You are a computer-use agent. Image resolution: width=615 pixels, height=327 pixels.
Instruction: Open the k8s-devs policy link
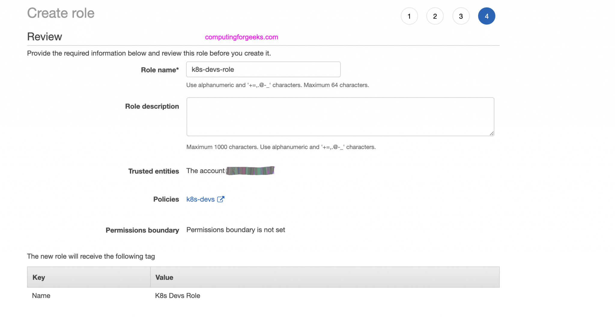[x=200, y=199]
